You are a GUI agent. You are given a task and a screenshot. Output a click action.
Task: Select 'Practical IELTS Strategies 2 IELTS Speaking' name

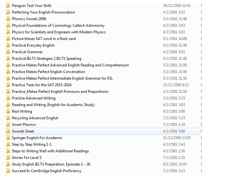[x=46, y=59]
